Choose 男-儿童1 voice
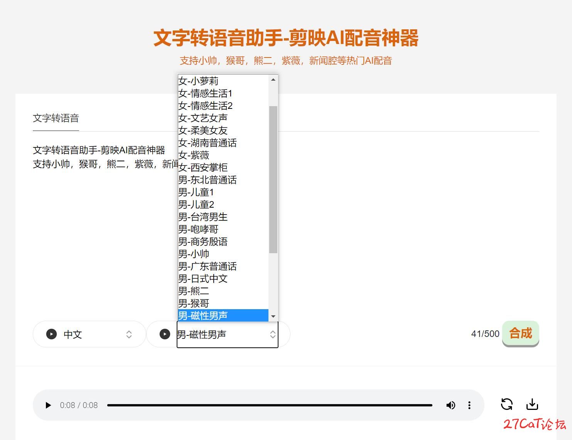The width and height of the screenshot is (572, 440). pyautogui.click(x=223, y=192)
